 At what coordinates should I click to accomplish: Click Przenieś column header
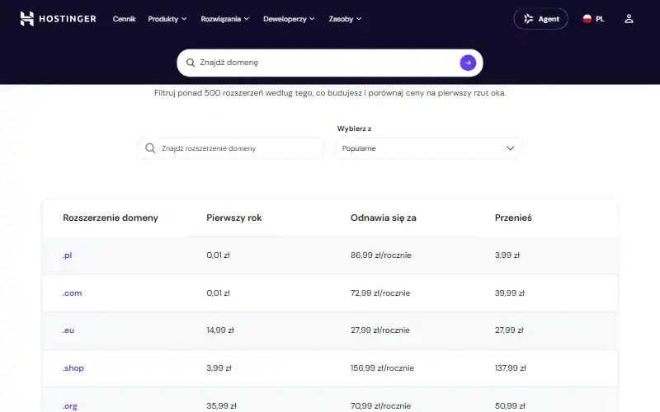click(x=513, y=218)
